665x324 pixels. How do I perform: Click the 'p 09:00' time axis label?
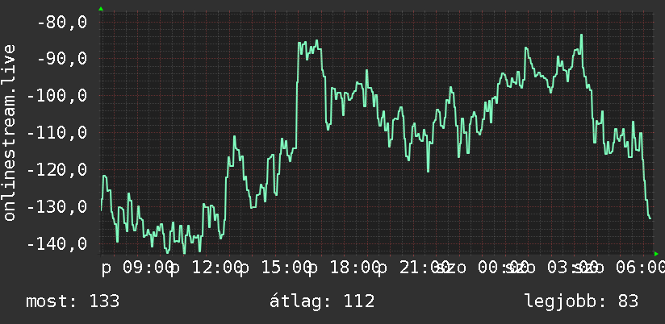137,268
